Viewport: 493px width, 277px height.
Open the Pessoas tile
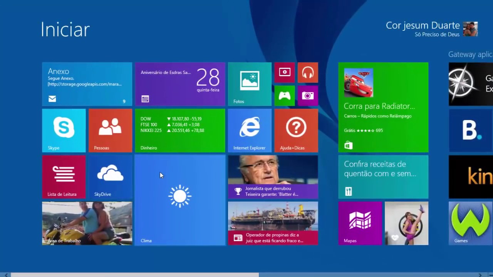[110, 130]
